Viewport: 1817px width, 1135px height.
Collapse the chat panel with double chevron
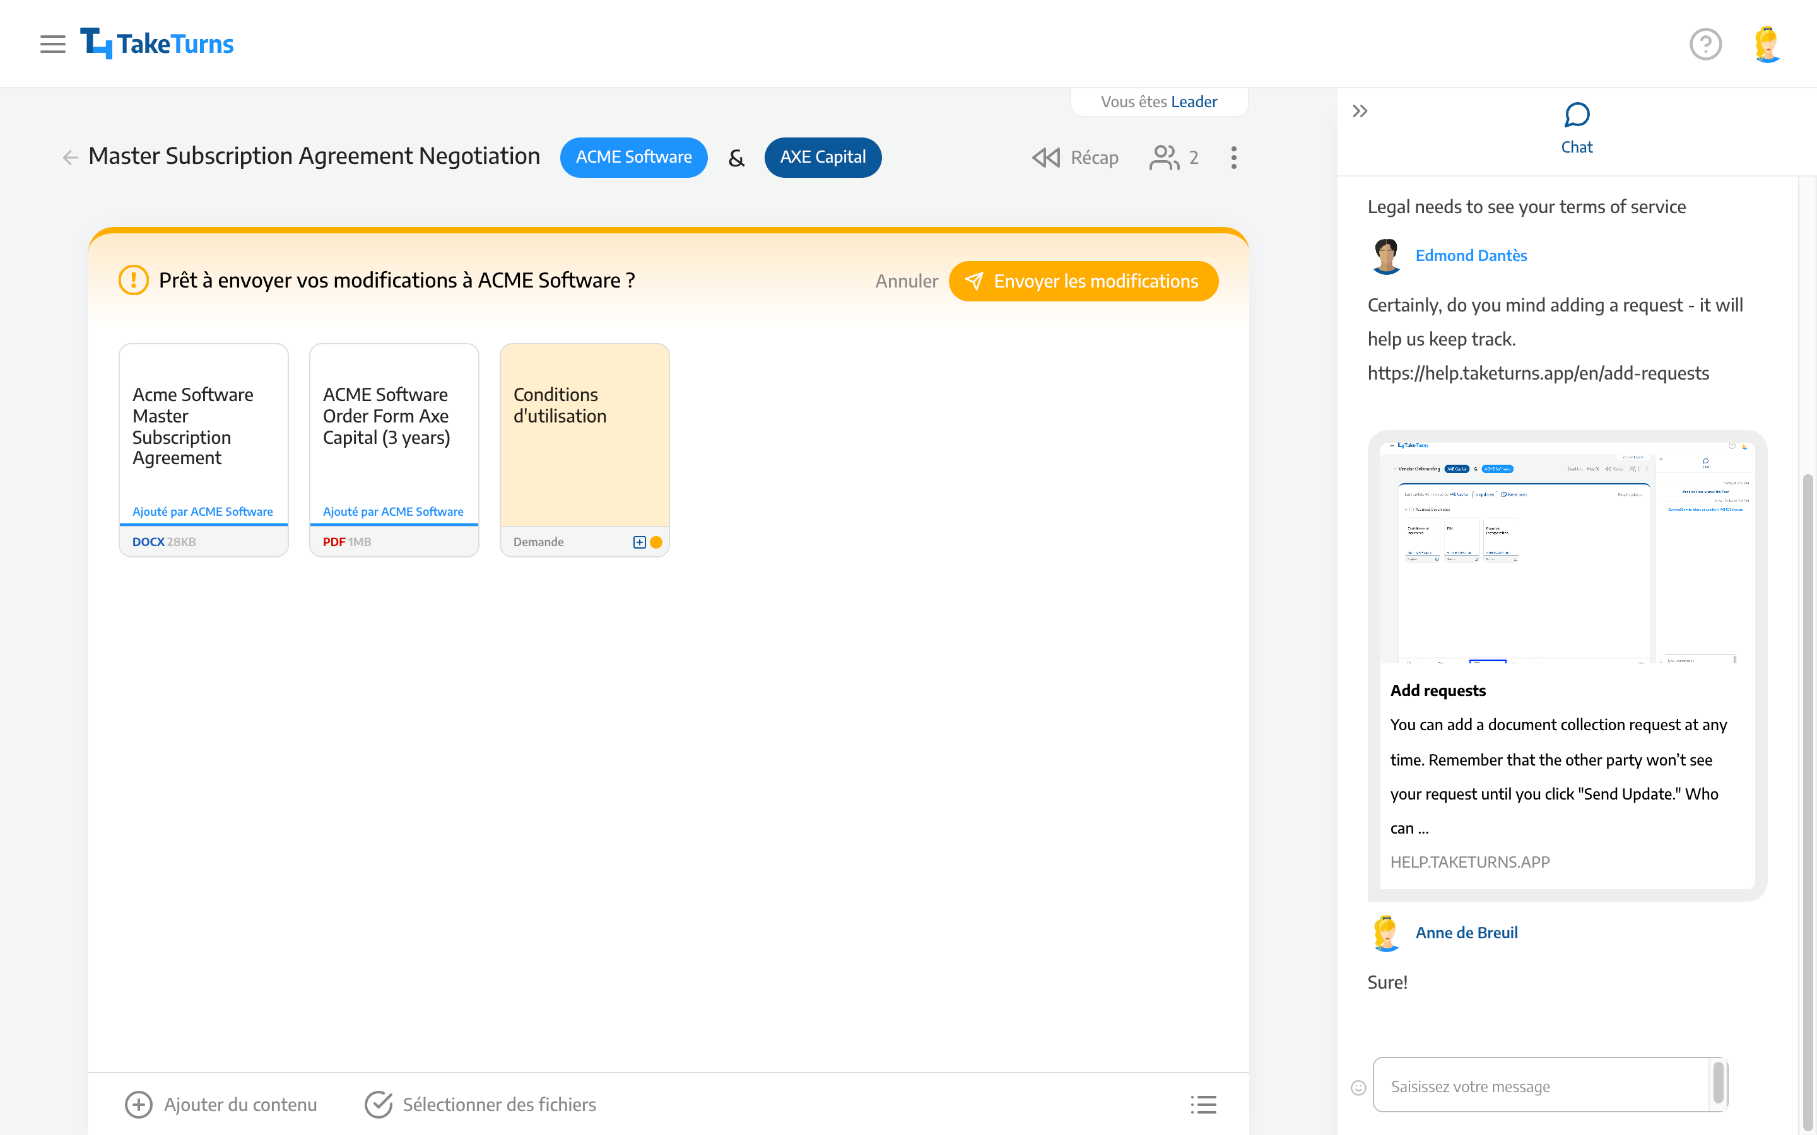click(x=1360, y=112)
